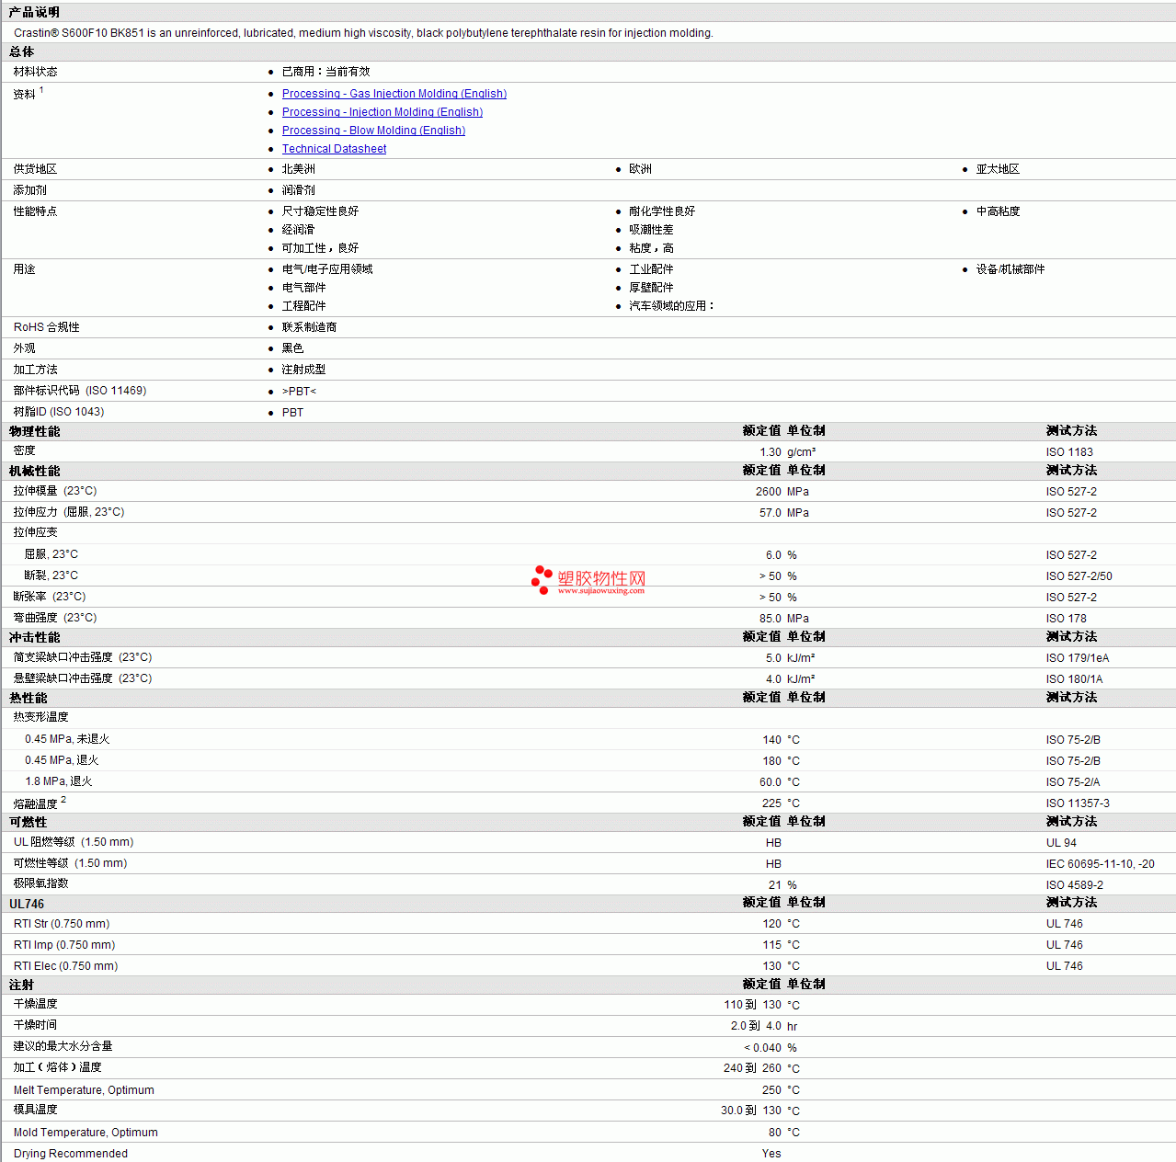Open the Processing - Blow Molding (English) link
Image resolution: width=1176 pixels, height=1162 pixels.
[x=373, y=131]
